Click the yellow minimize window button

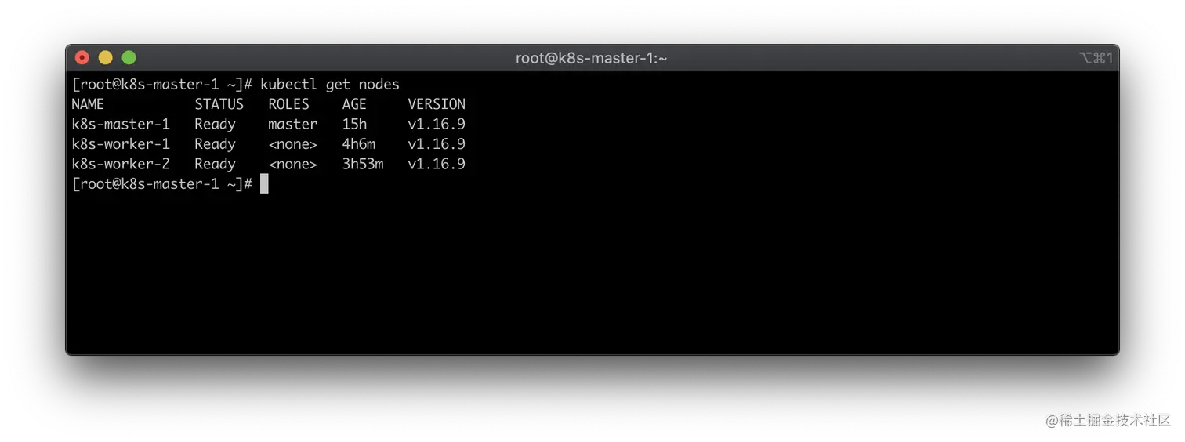tap(106, 58)
